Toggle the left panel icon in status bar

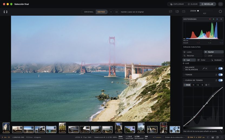coord(208,137)
